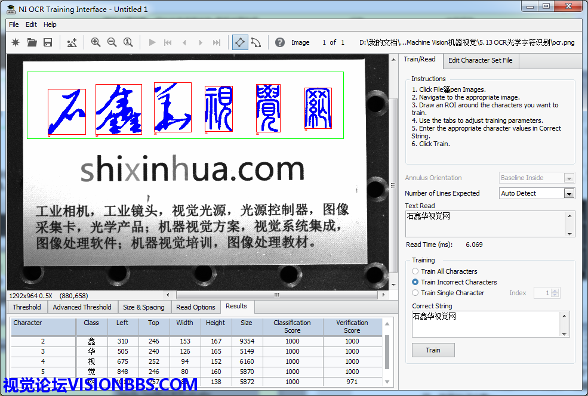588x396 pixels.
Task: Open the Help menu
Action: (x=50, y=24)
